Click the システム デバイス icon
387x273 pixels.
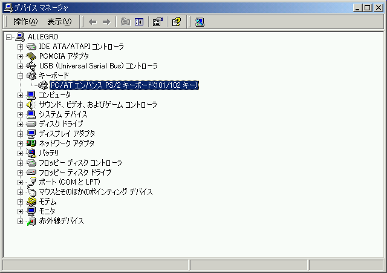click(x=31, y=114)
